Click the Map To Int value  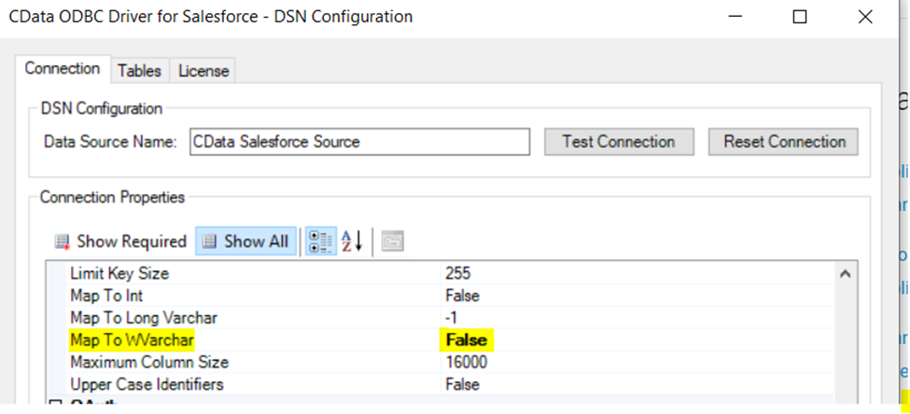(x=462, y=296)
